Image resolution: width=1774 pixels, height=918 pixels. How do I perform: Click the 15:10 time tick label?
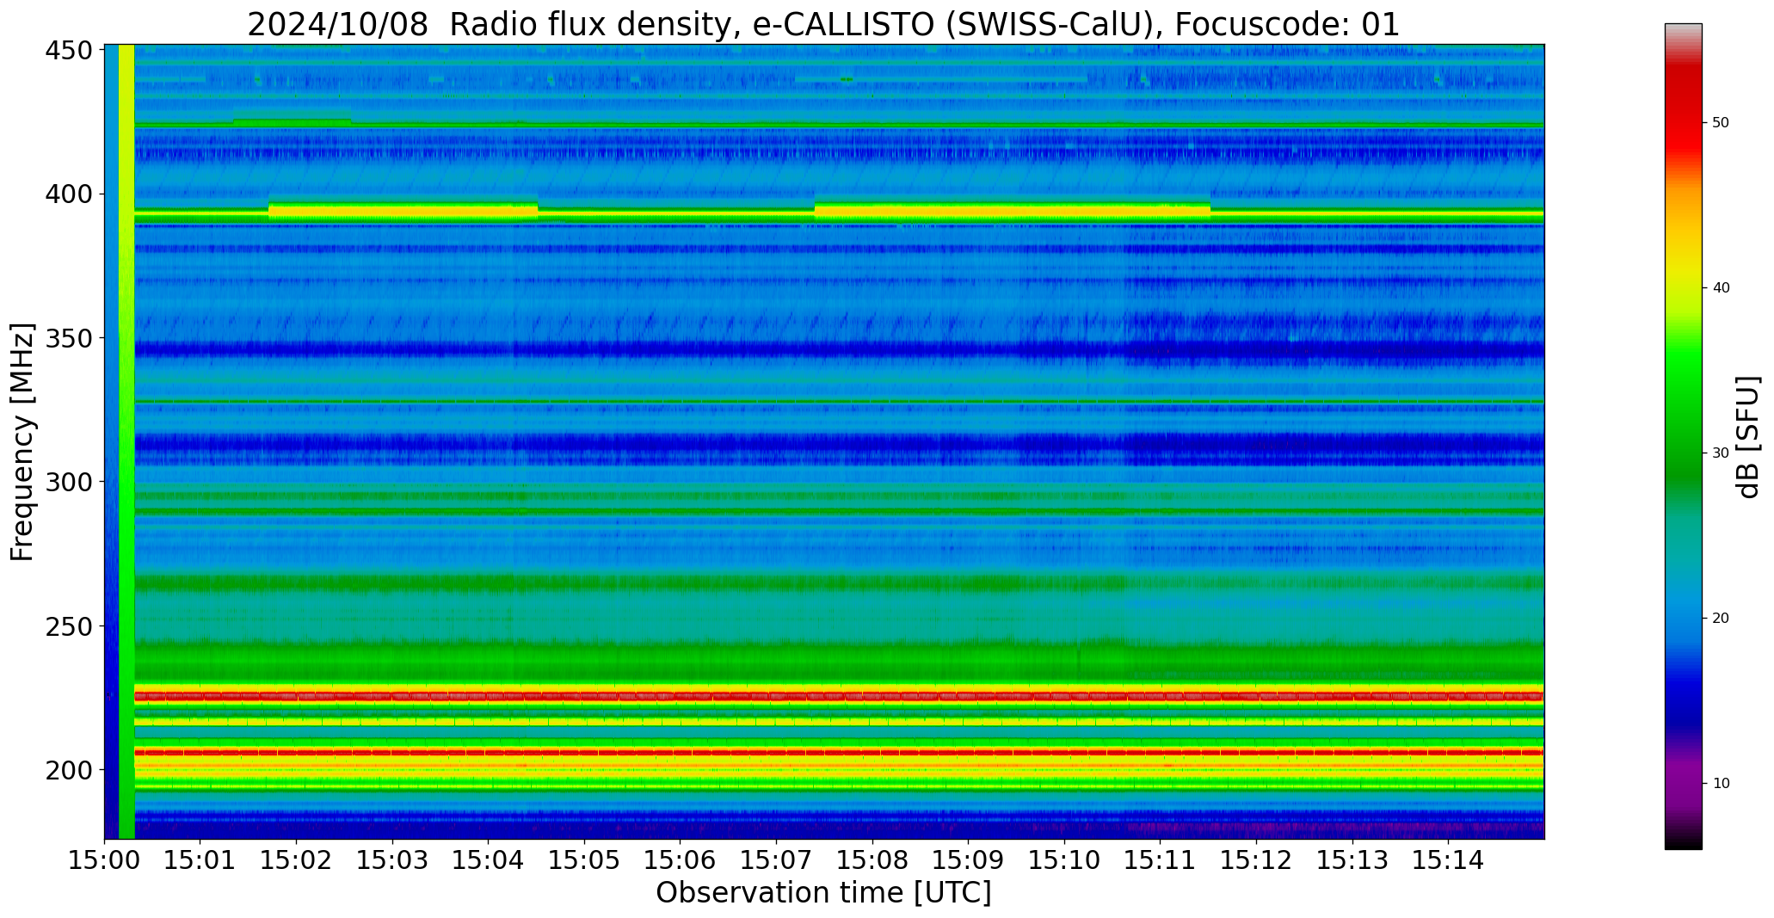1064,859
